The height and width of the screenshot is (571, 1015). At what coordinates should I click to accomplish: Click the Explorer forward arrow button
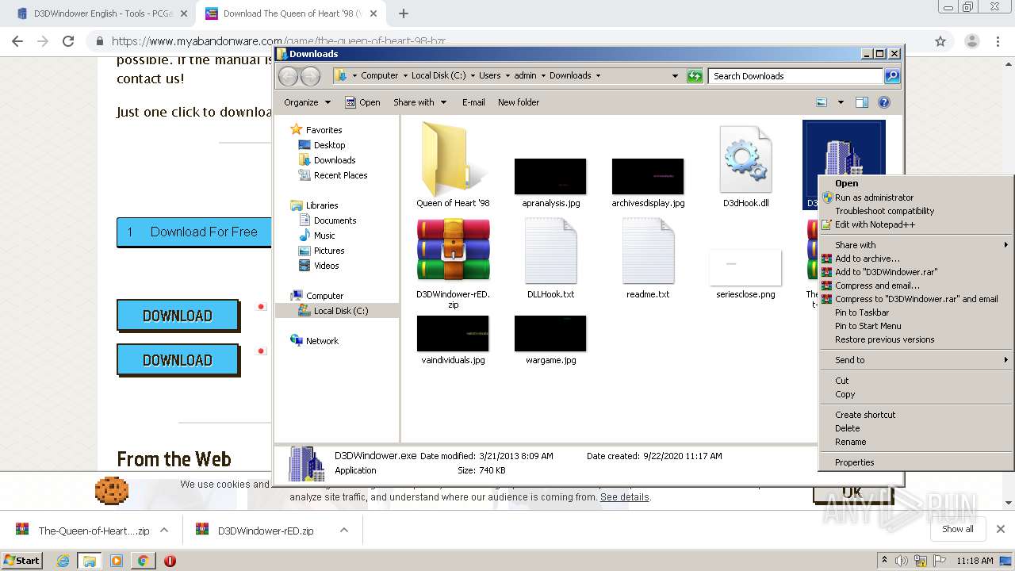tap(310, 76)
